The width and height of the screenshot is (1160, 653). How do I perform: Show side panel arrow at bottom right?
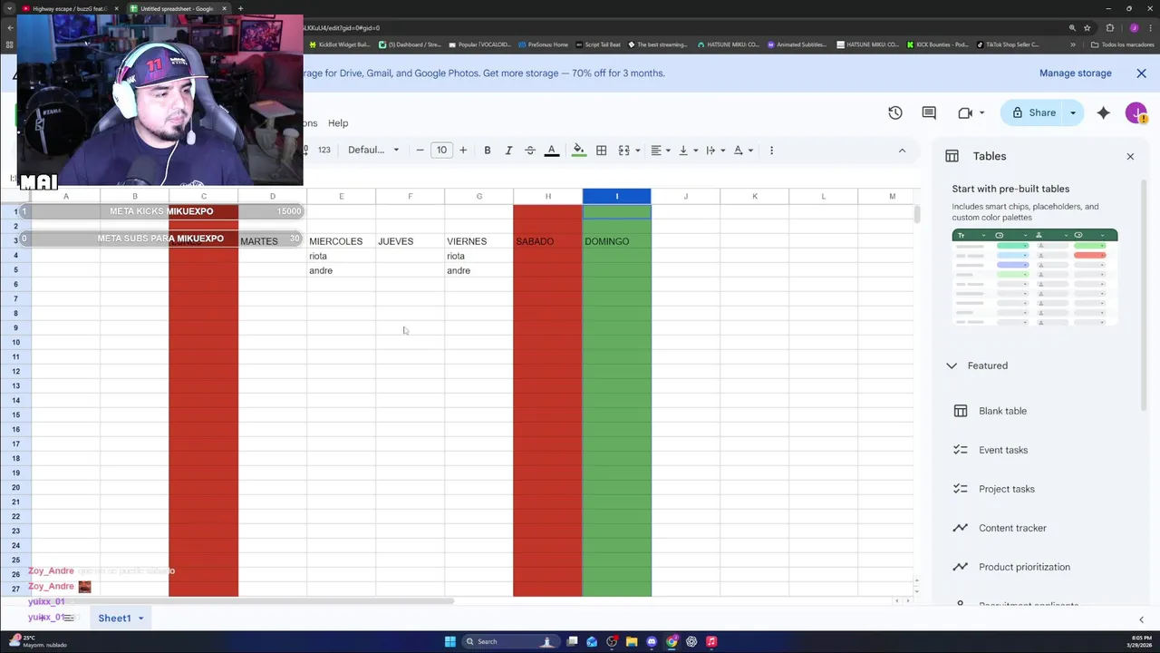1141,619
